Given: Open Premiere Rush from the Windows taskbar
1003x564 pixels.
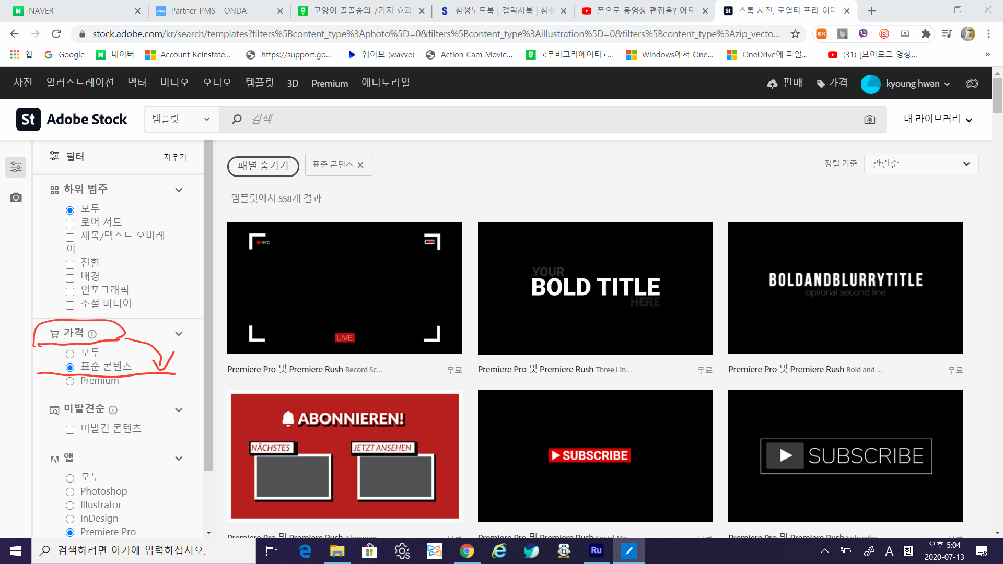Looking at the screenshot, I should click(x=596, y=550).
